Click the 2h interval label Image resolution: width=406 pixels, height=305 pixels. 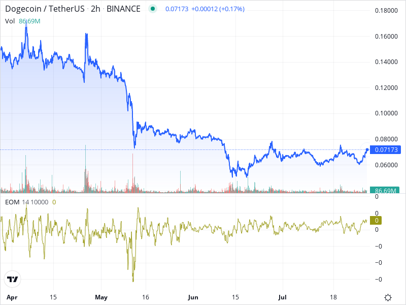tap(95, 9)
